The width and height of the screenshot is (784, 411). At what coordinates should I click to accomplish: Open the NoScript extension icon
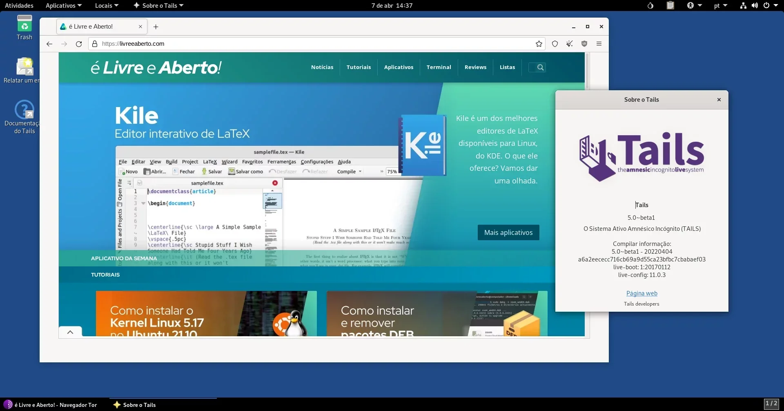click(584, 44)
